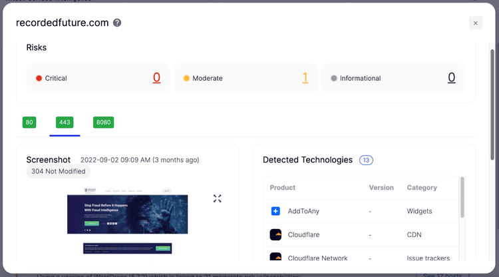Open the Critical risks count link
The width and height of the screenshot is (499, 277).
tap(156, 78)
